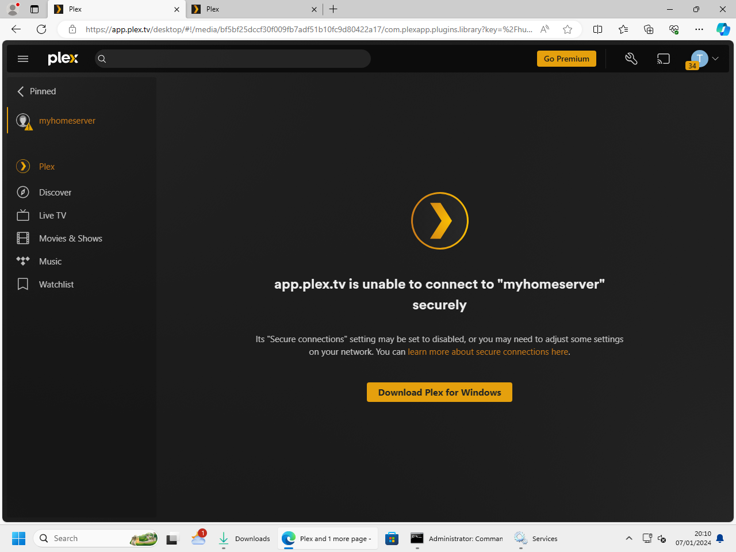
Task: Open the Windows Start menu
Action: 18,539
